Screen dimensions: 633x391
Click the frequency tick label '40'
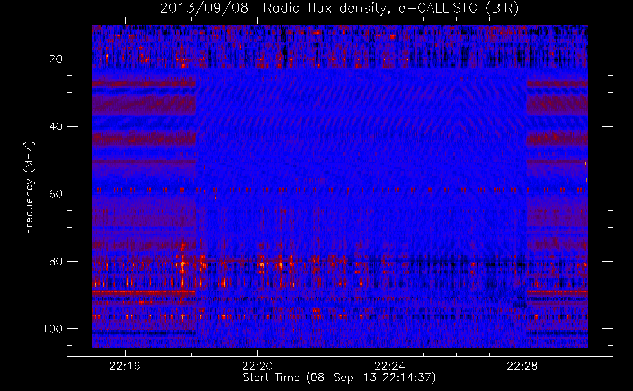[56, 126]
